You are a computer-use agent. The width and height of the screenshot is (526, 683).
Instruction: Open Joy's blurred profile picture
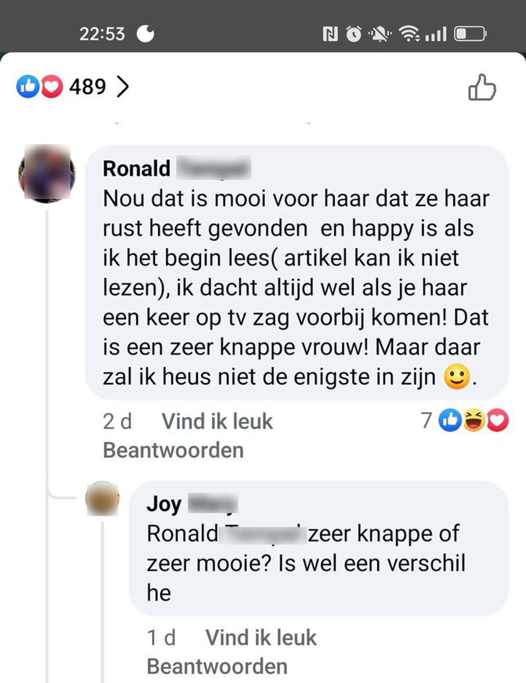[103, 498]
